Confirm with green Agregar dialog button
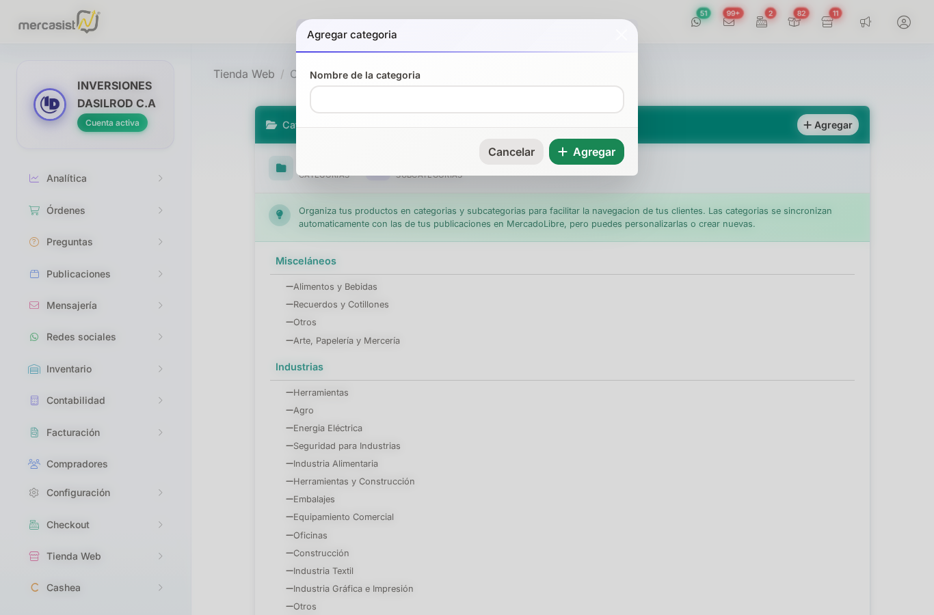 [x=586, y=152]
